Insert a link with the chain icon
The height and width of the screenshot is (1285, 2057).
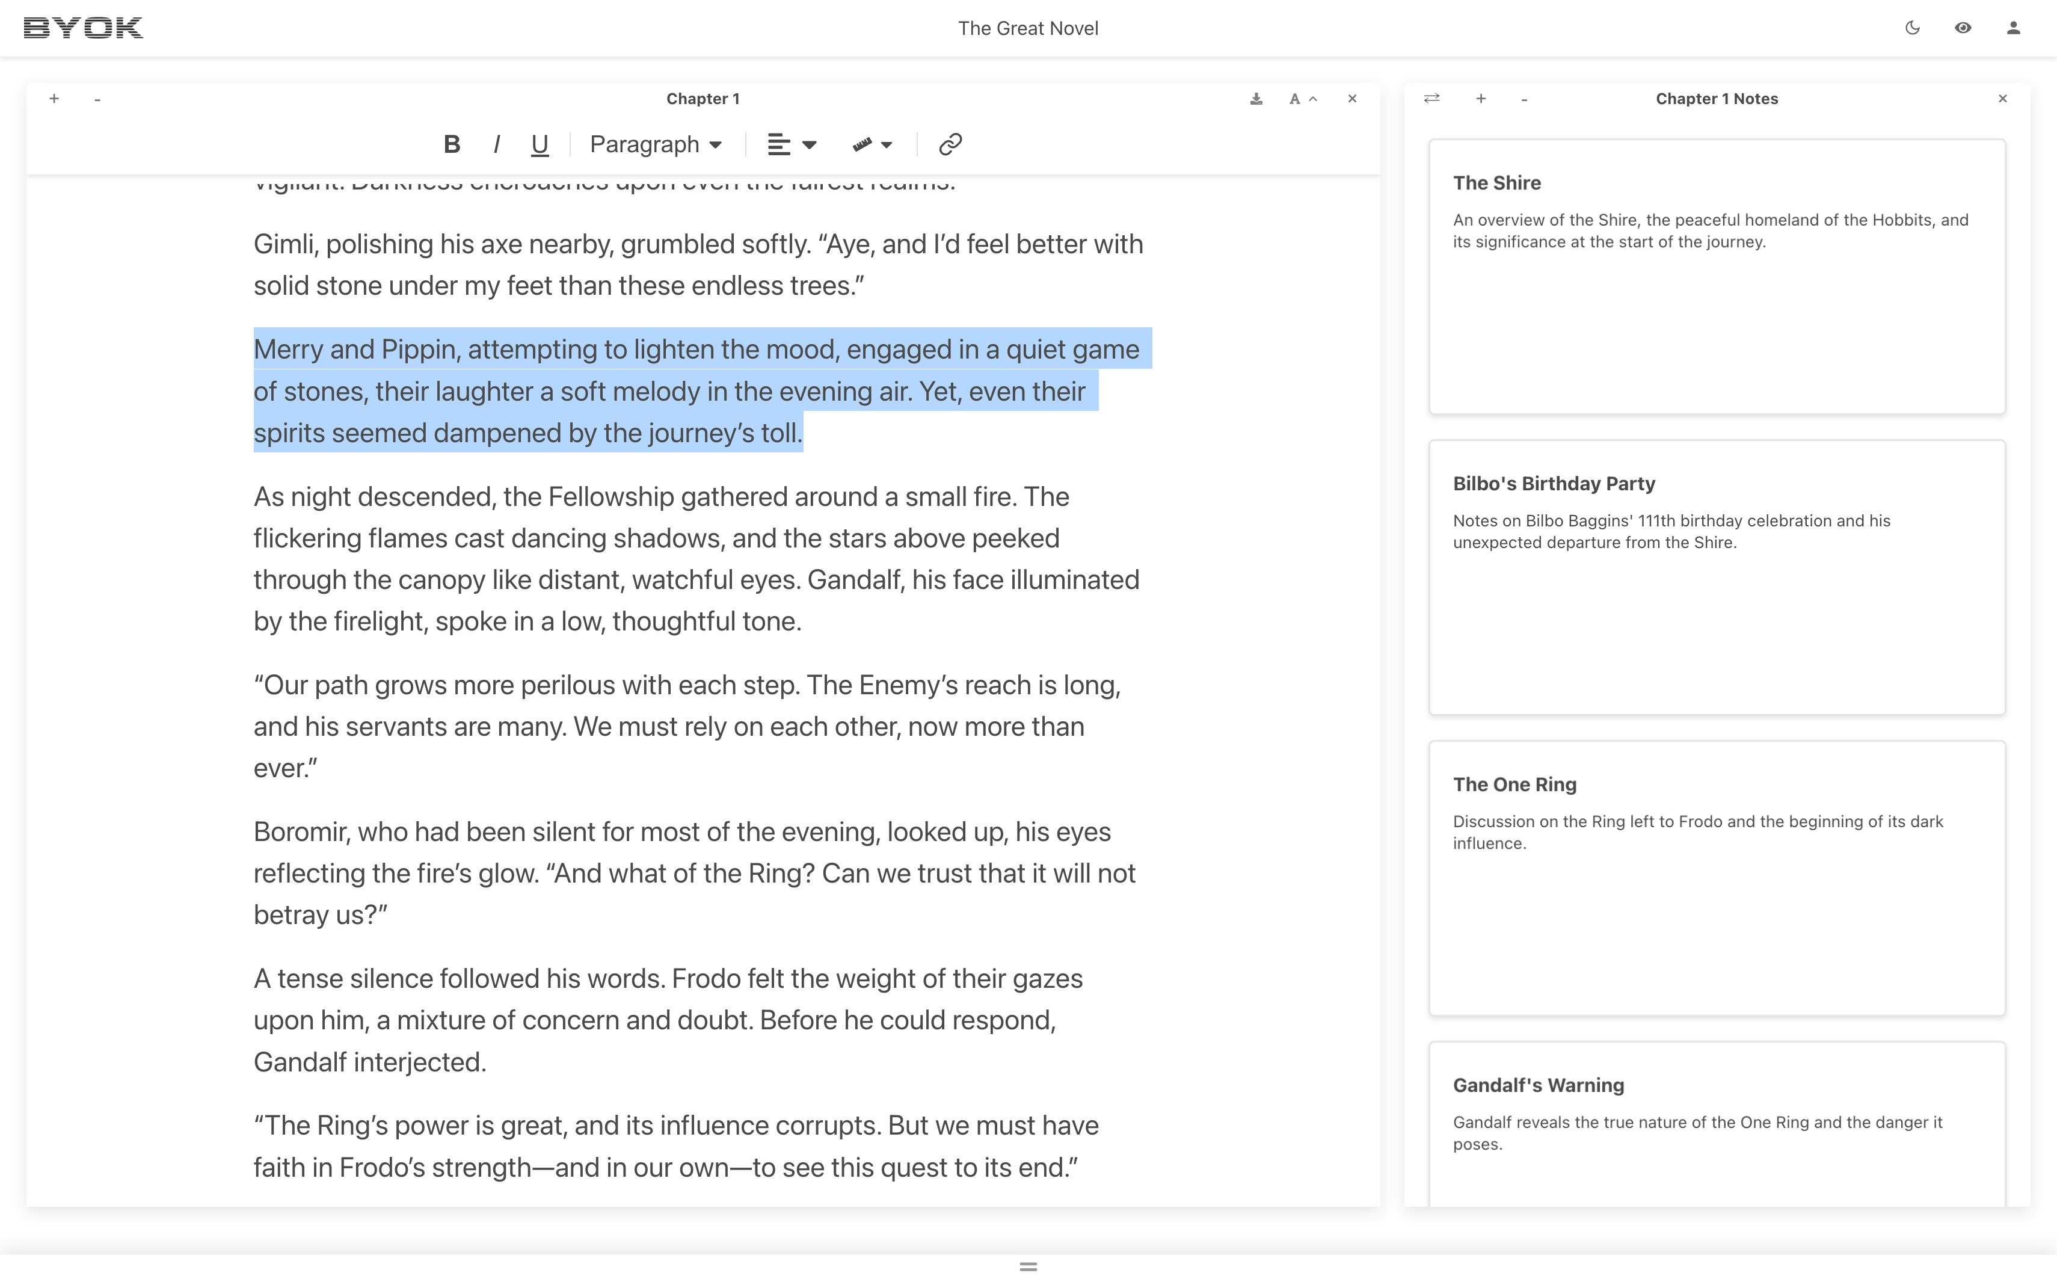pos(950,144)
